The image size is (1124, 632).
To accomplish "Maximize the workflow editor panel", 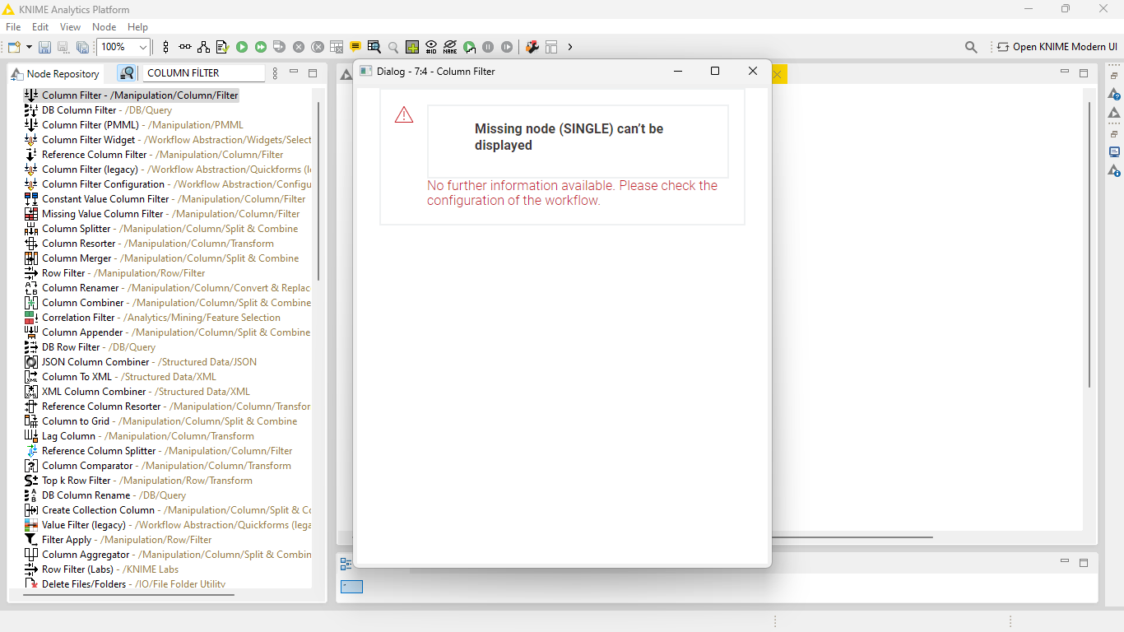I will point(1084,73).
